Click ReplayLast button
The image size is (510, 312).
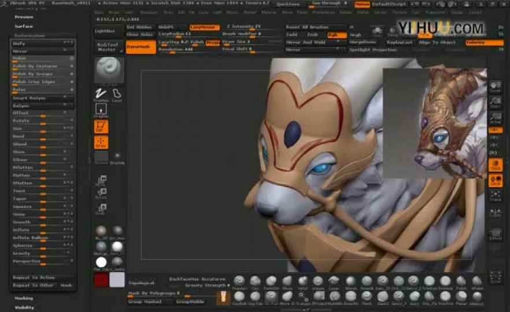tap(400, 43)
